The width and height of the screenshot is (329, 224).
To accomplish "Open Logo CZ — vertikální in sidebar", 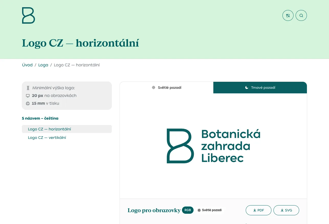I will (x=67, y=138).
